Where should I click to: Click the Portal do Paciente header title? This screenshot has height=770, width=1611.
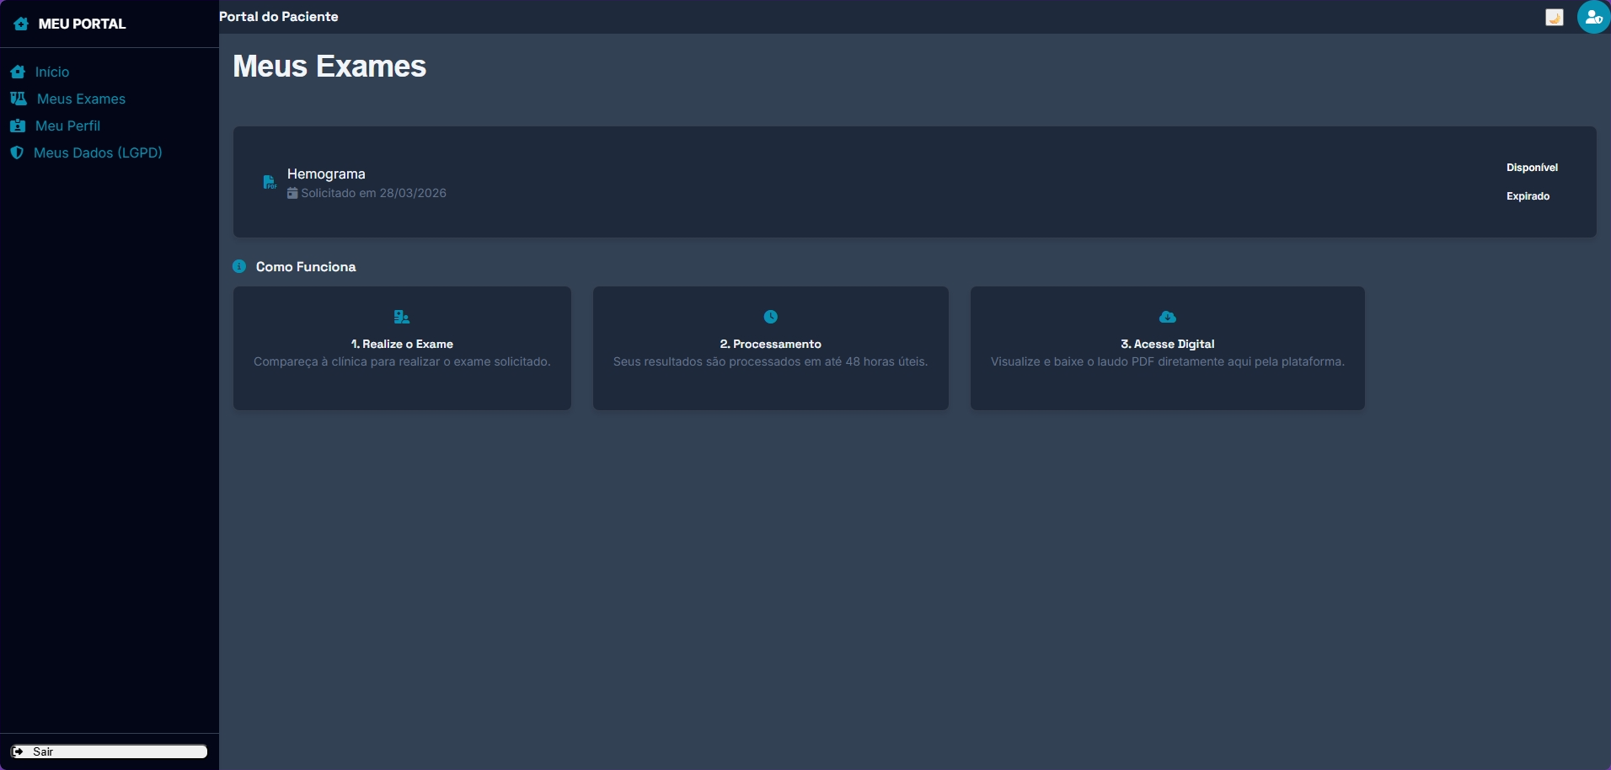point(279,17)
